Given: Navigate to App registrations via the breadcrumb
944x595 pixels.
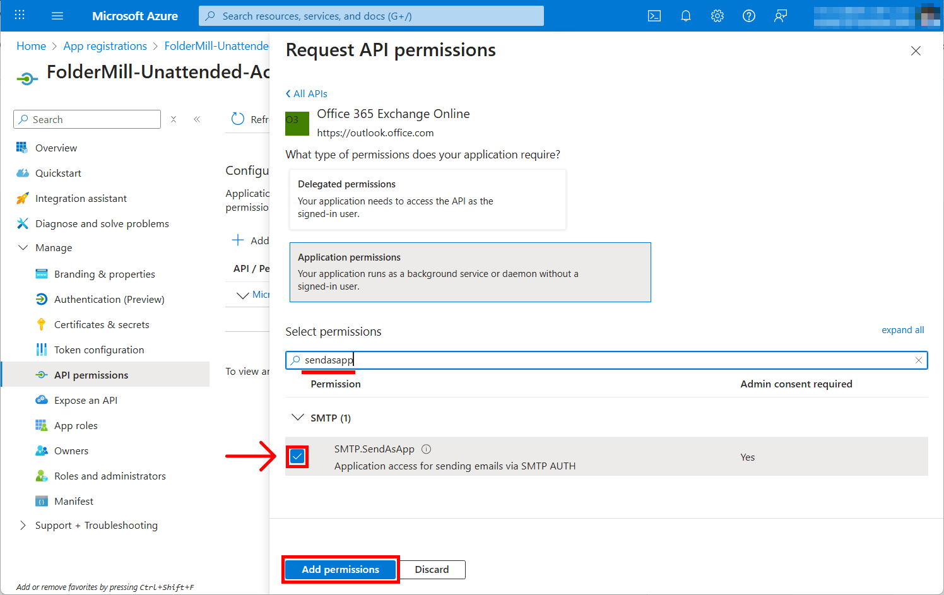Looking at the screenshot, I should tap(105, 45).
